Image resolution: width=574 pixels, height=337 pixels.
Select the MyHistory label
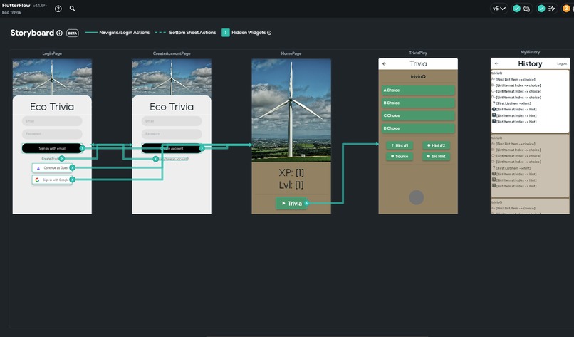tap(530, 52)
